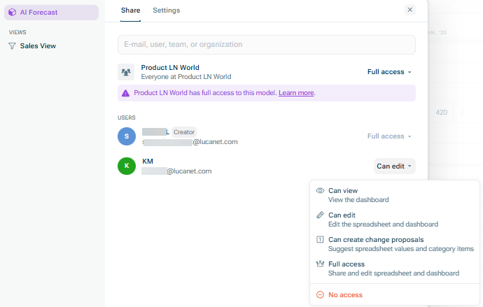
Task: Click the pencil icon beside Can edit
Action: coord(320,215)
